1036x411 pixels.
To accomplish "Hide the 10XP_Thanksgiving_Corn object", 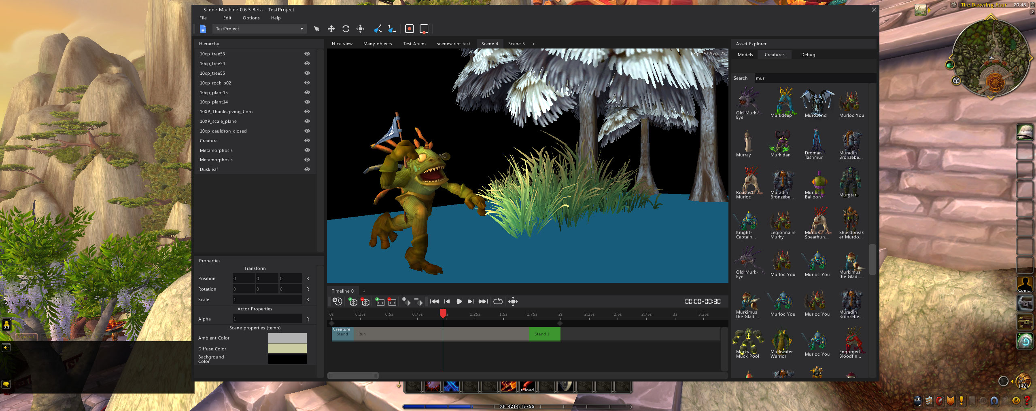I will pyautogui.click(x=307, y=112).
